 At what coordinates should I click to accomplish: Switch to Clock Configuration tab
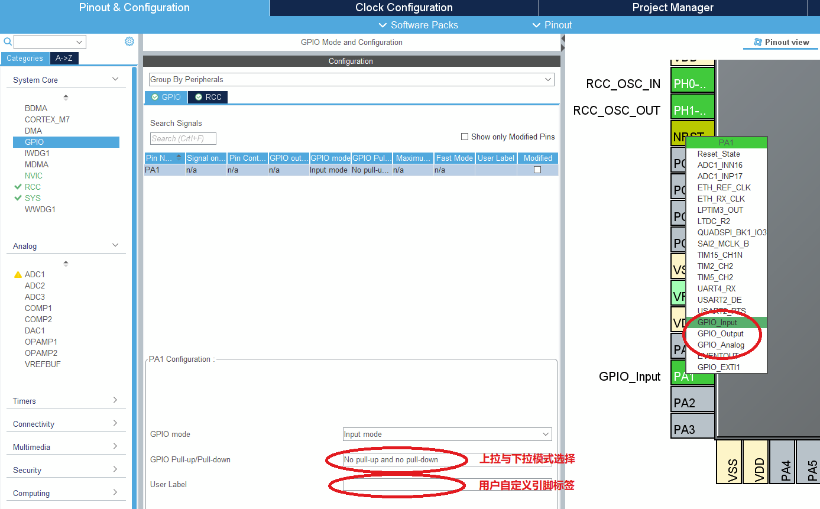(x=404, y=8)
